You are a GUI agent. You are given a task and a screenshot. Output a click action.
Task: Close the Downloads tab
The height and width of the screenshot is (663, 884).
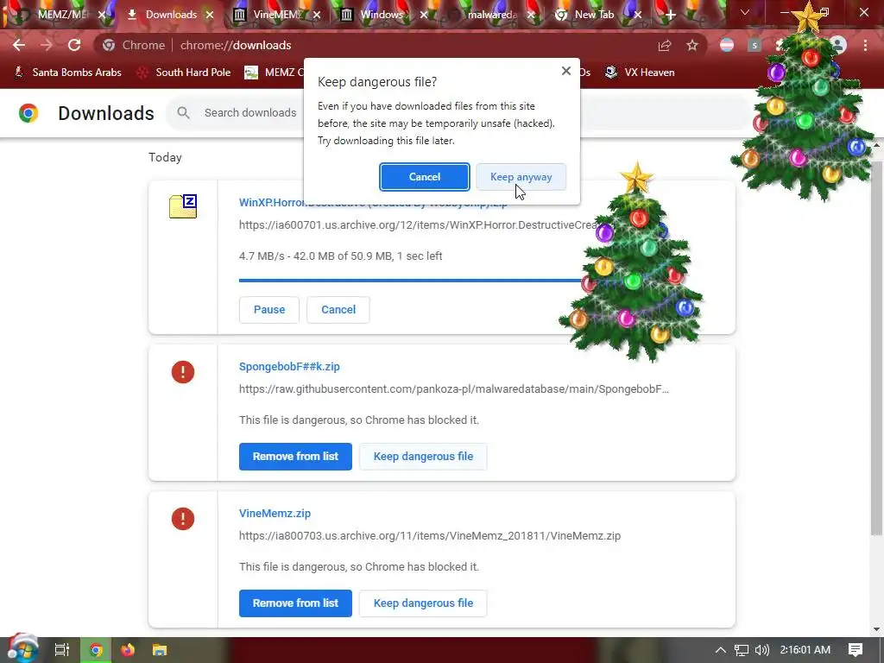[x=210, y=15]
